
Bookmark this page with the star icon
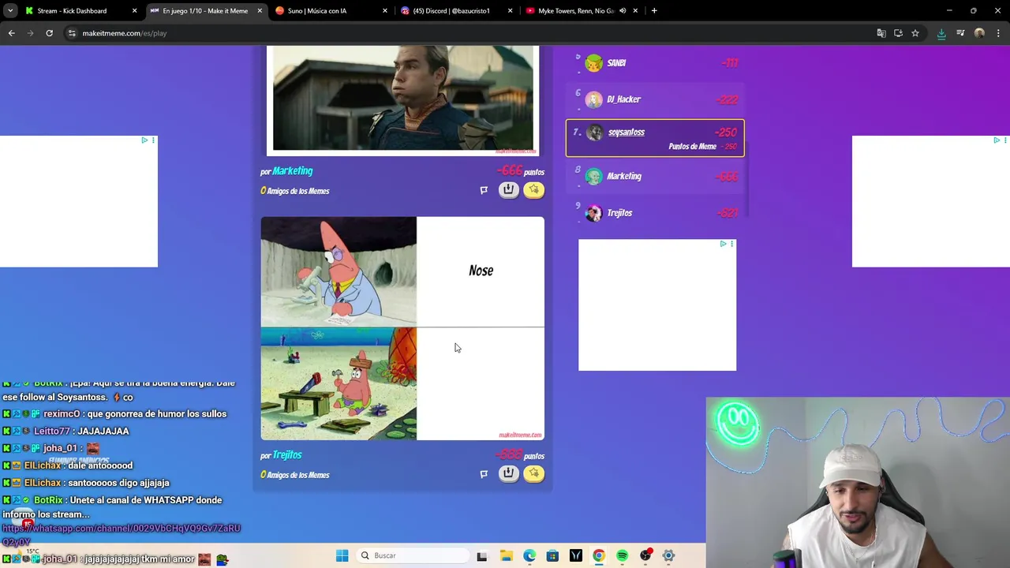pos(915,33)
